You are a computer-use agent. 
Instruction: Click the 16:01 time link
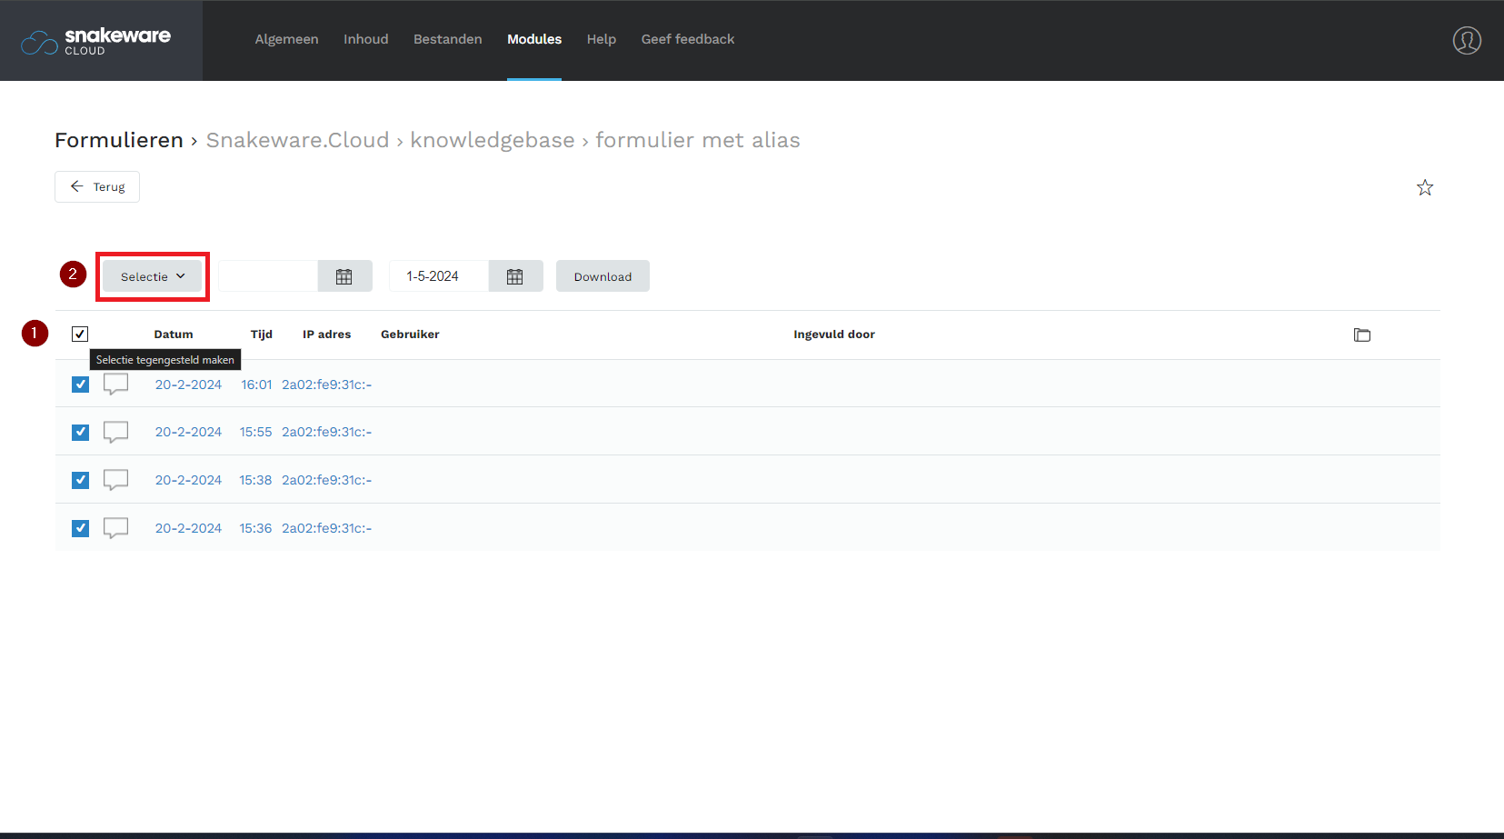click(256, 385)
